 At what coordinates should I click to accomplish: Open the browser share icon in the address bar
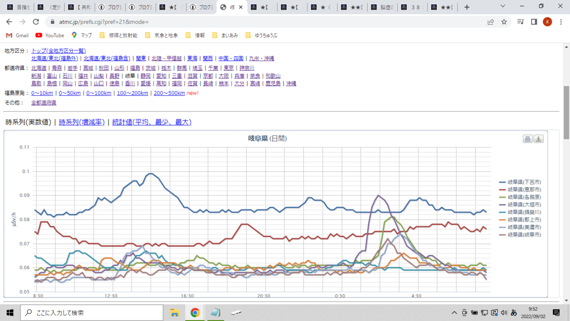pos(491,22)
